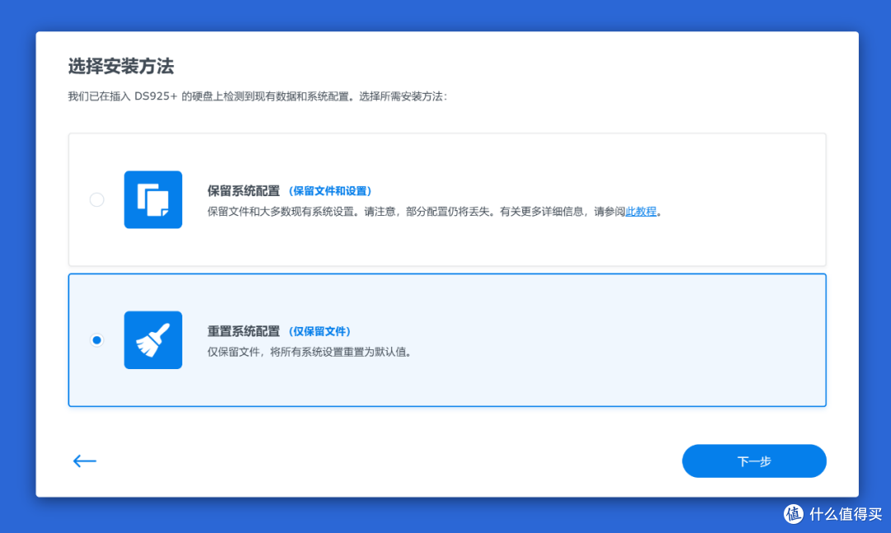The width and height of the screenshot is (891, 533).
Task: Go back using the left arrow icon
Action: pyautogui.click(x=85, y=461)
